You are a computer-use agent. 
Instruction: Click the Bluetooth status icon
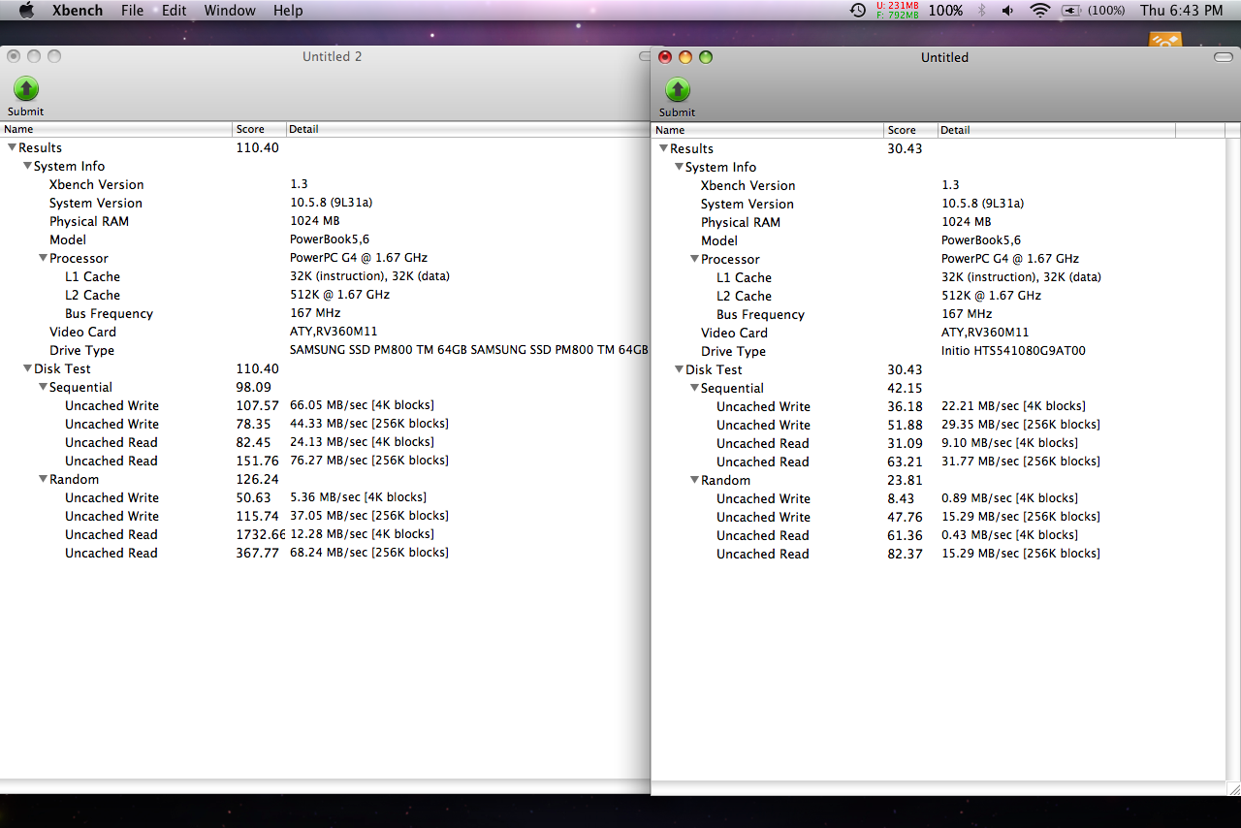(x=981, y=11)
